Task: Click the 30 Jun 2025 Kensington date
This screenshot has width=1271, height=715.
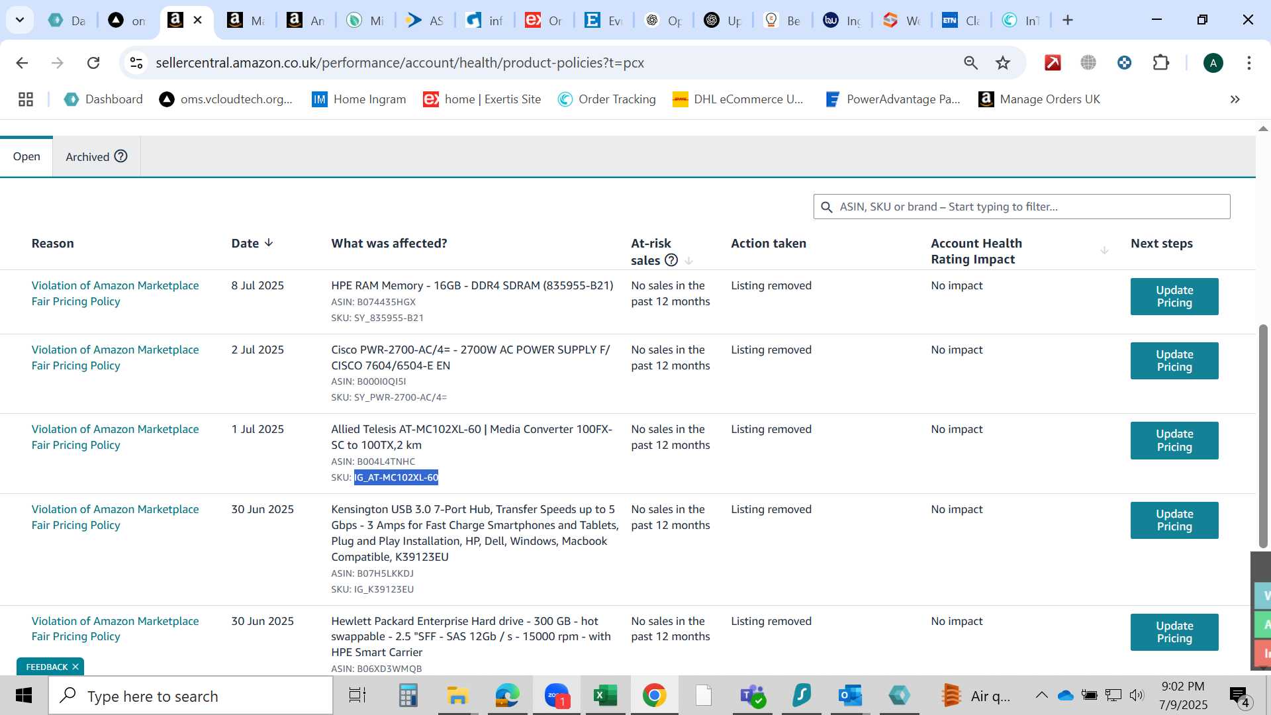Action: (262, 509)
